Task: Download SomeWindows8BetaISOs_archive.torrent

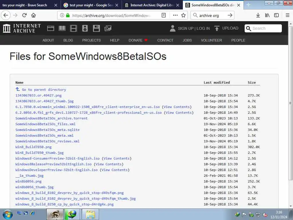Action: click(x=52, y=118)
